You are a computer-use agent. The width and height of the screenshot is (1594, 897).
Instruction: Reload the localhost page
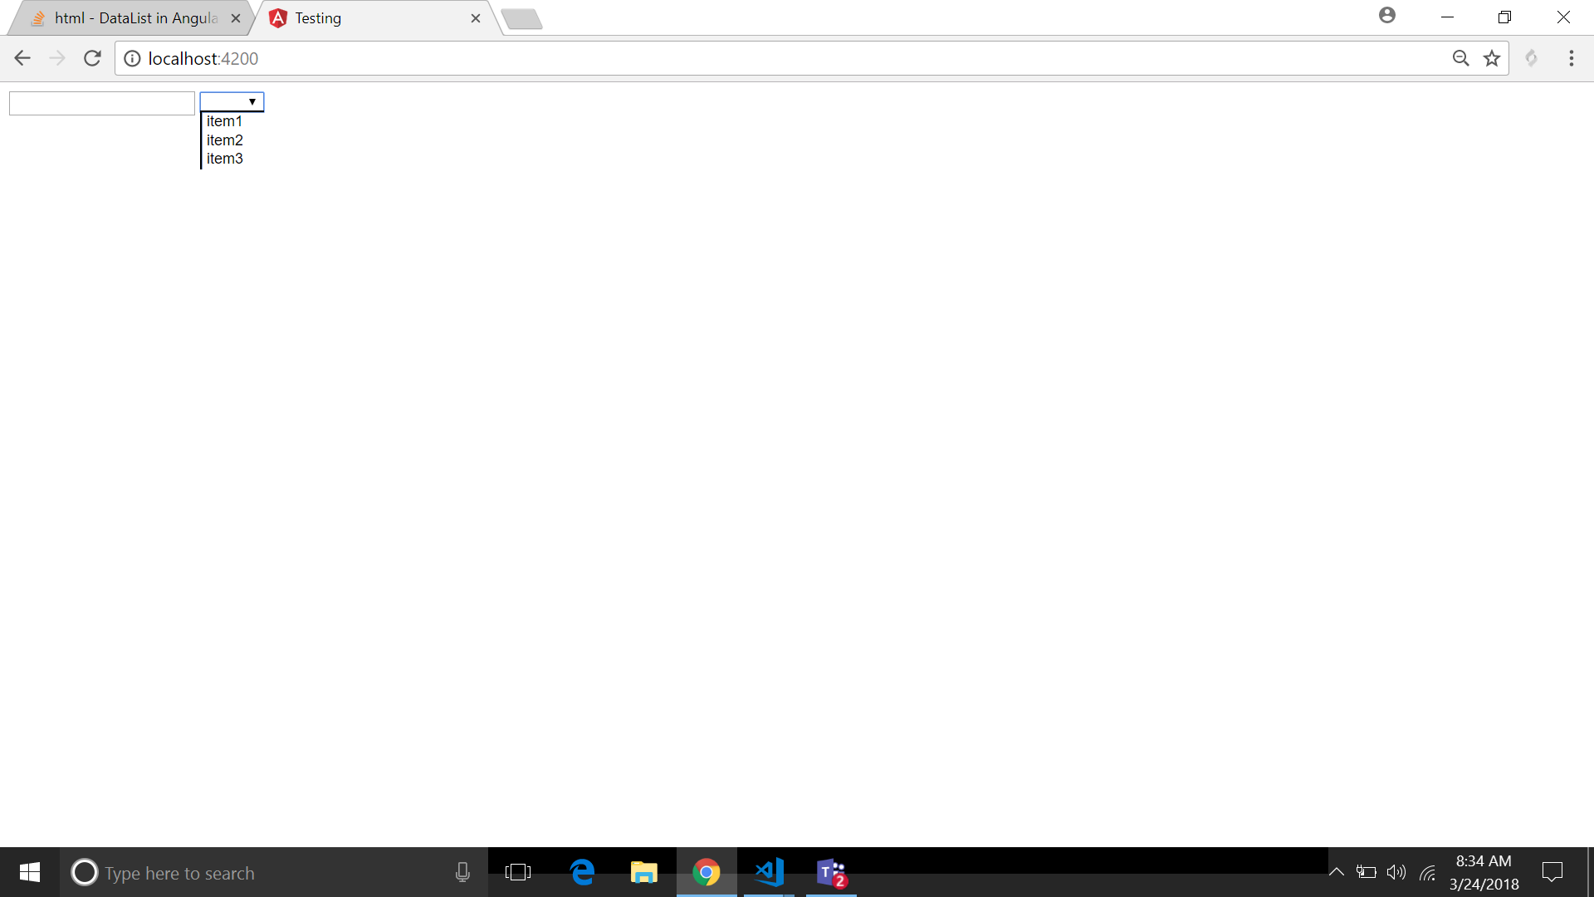[92, 58]
